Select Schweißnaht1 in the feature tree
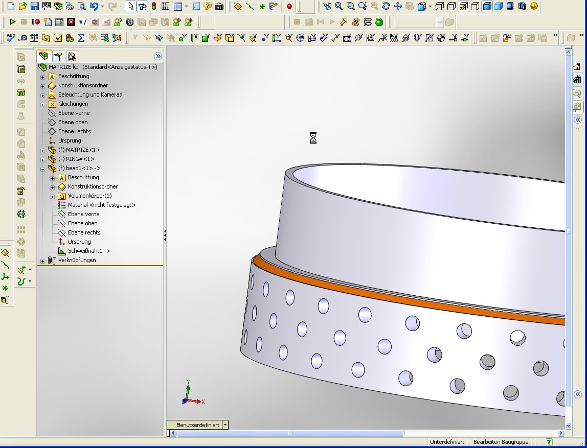The width and height of the screenshot is (587, 448). [x=88, y=251]
